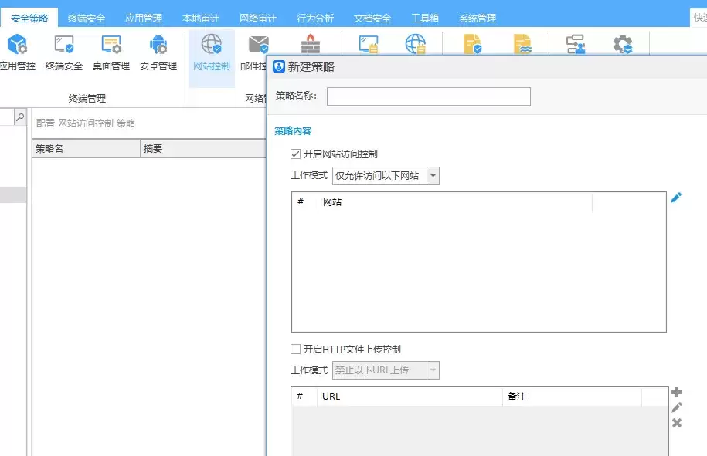Click the 网站 column header in website list
The image size is (707, 456).
(455, 201)
